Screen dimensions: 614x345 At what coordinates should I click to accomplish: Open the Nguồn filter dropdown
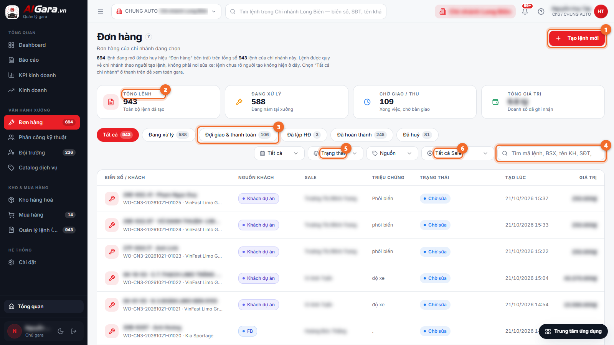392,153
